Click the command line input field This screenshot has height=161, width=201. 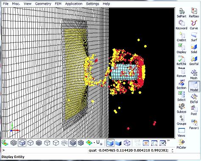(45, 150)
